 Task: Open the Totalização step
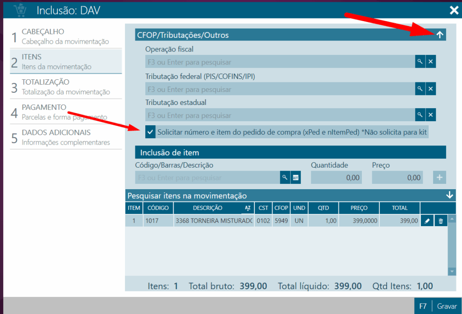click(65, 86)
